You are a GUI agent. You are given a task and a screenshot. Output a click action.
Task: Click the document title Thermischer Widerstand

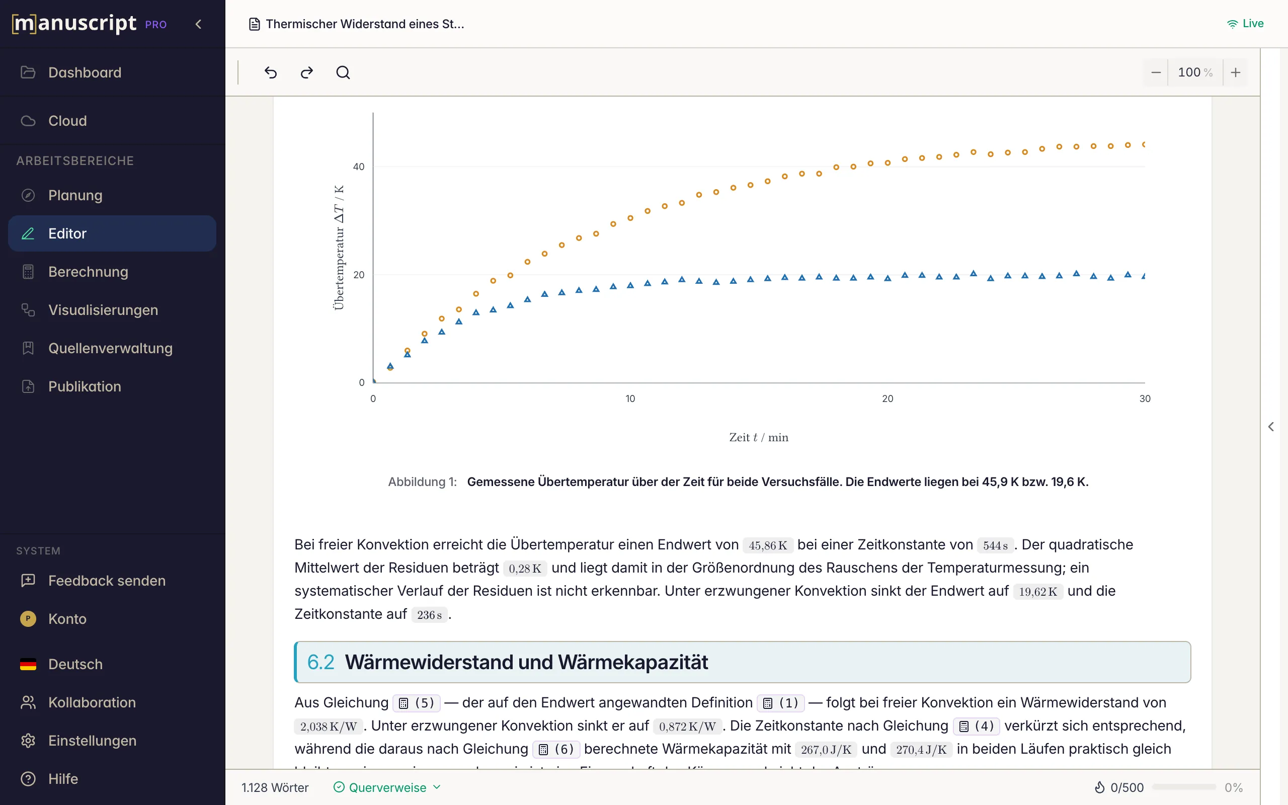point(357,24)
